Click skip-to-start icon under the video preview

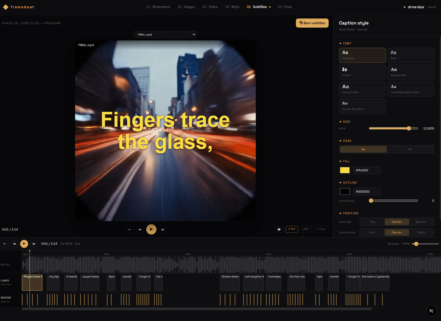130,229
